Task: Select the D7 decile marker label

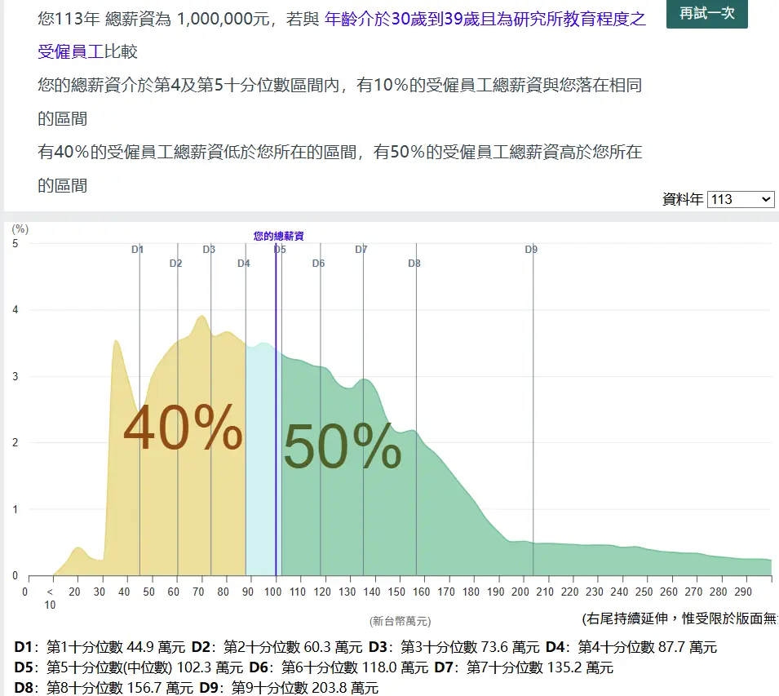Action: pos(361,250)
